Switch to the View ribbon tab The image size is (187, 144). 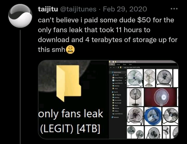130,64
